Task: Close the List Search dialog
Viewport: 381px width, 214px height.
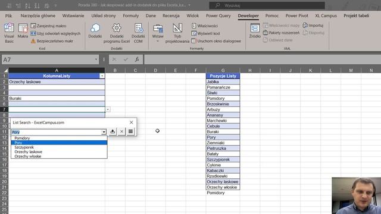Action: tap(131, 122)
